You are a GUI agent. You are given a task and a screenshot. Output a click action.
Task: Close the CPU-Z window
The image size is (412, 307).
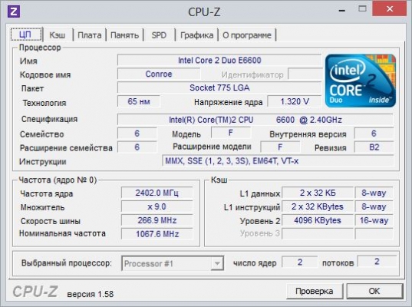point(390,8)
